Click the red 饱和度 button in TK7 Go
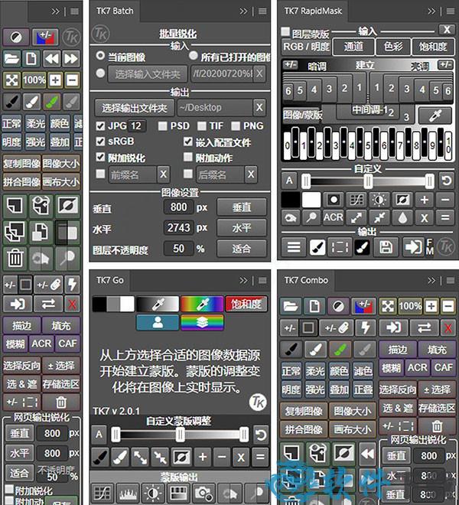Viewport: 459px width, 505px height. click(246, 304)
